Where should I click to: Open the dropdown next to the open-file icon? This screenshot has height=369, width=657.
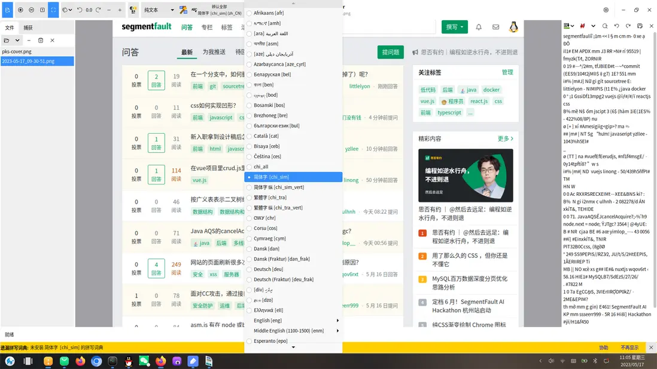coord(17,41)
